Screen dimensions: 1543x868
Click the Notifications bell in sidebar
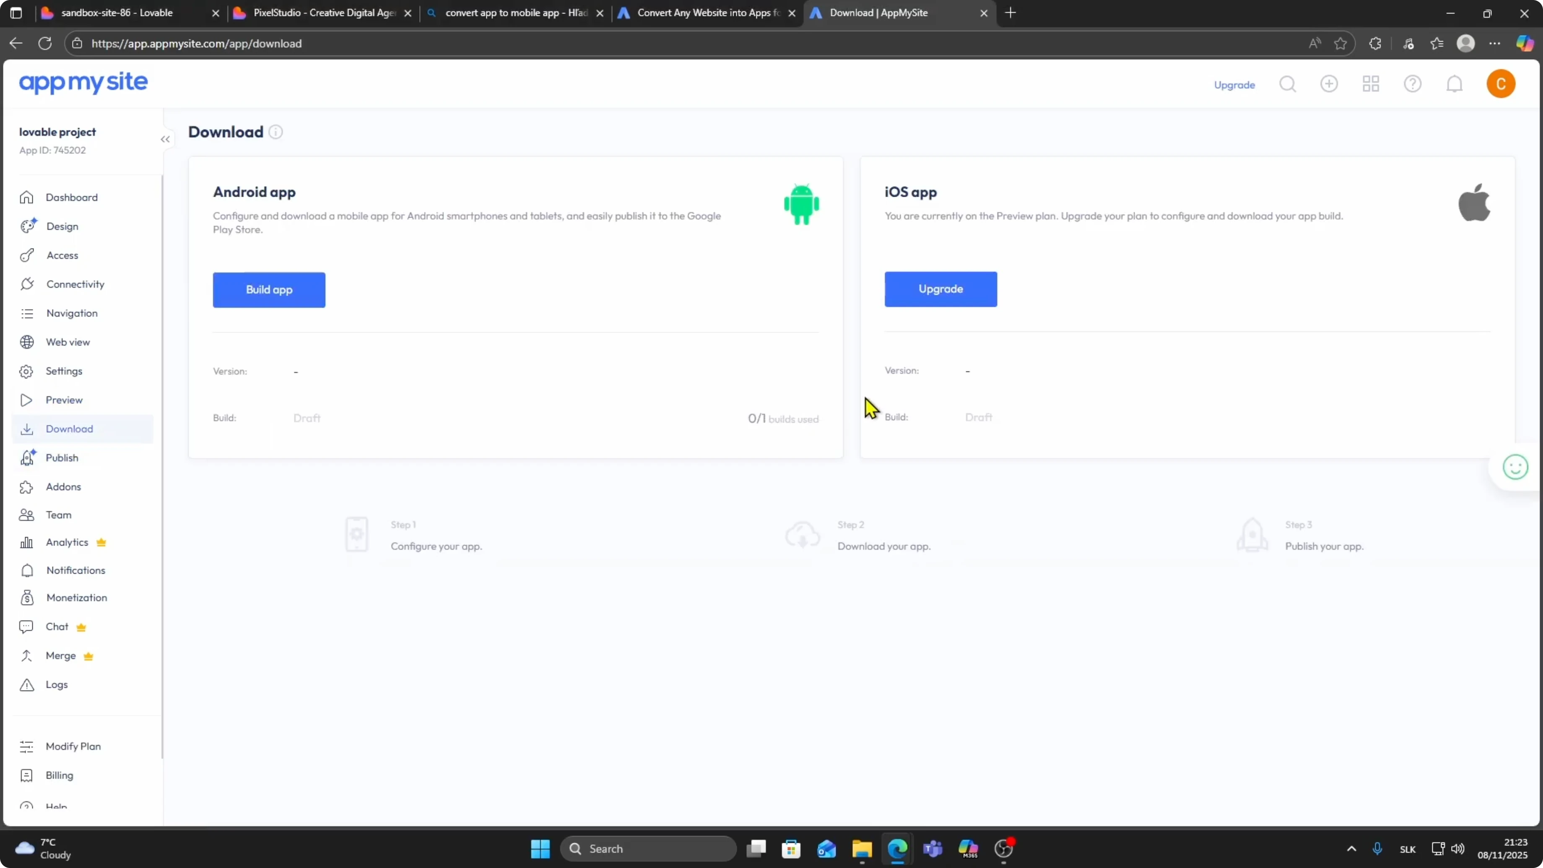pos(27,570)
